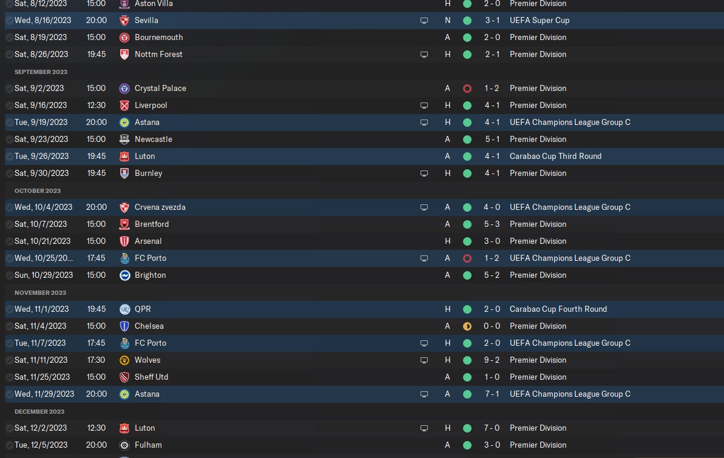Open the 9 - 2 Wolves match result
The image size is (724, 458).
492,360
